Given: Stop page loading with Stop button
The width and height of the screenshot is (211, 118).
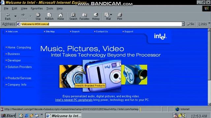Looking at the screenshot, I should coord(38,17).
